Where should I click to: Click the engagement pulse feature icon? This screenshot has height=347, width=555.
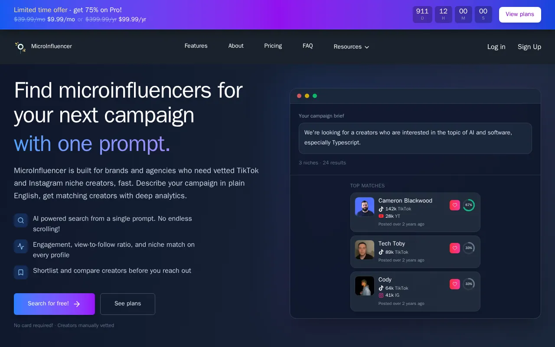pos(21,246)
